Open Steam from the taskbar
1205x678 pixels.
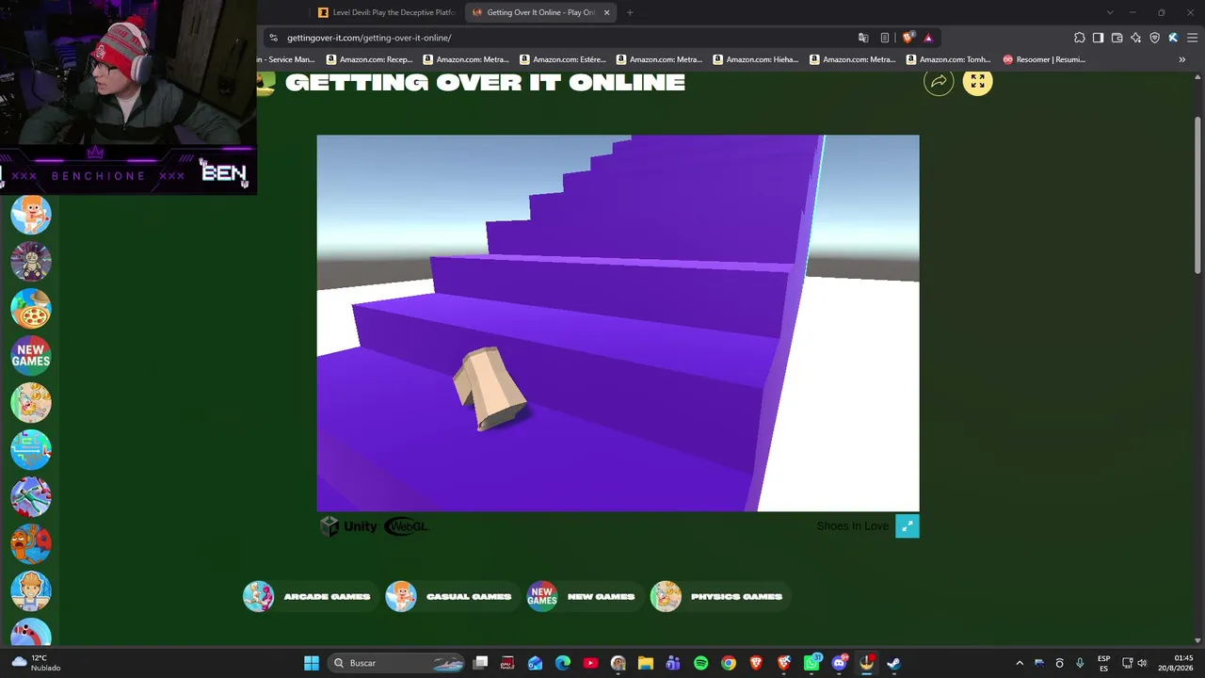tap(893, 663)
